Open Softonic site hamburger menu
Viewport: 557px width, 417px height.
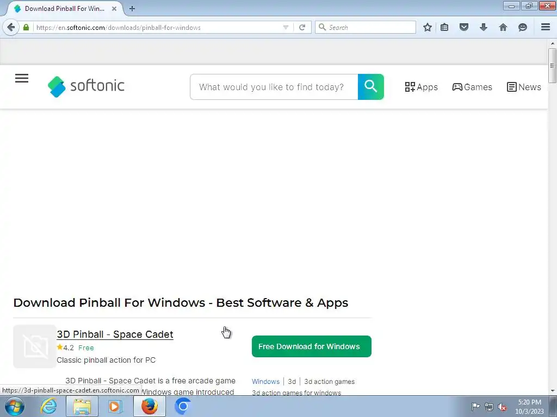point(22,78)
